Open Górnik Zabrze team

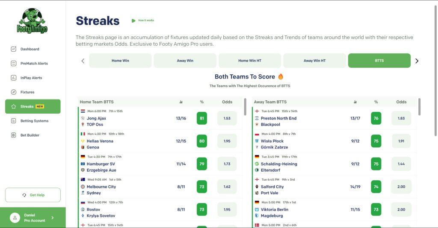274,147
